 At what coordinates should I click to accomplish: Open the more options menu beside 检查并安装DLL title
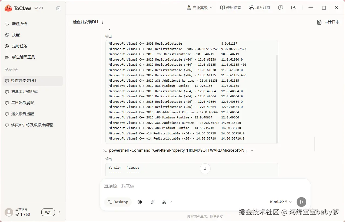pos(102,22)
